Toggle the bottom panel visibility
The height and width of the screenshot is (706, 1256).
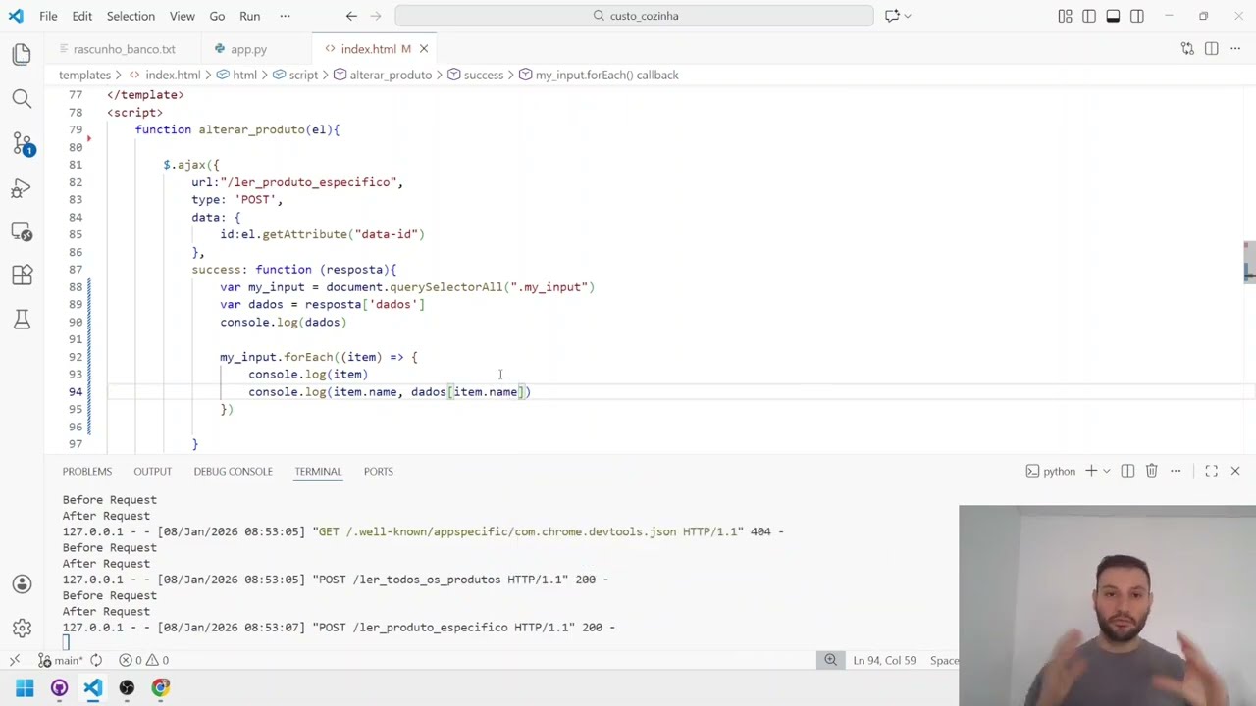point(1113,16)
